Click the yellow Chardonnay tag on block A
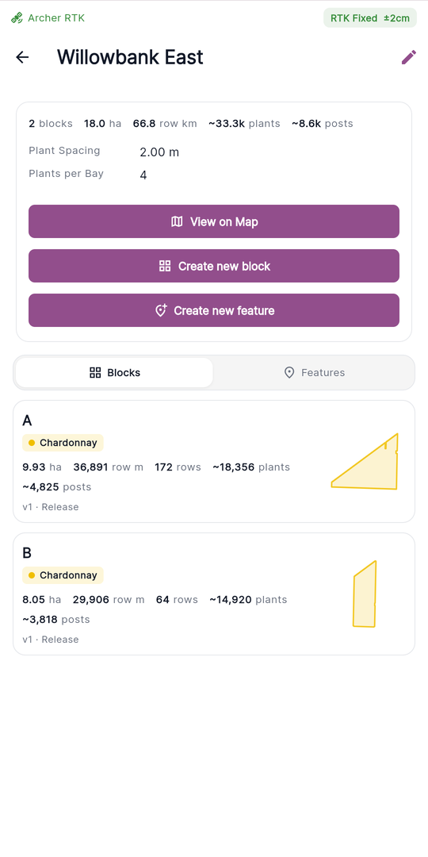 click(63, 443)
